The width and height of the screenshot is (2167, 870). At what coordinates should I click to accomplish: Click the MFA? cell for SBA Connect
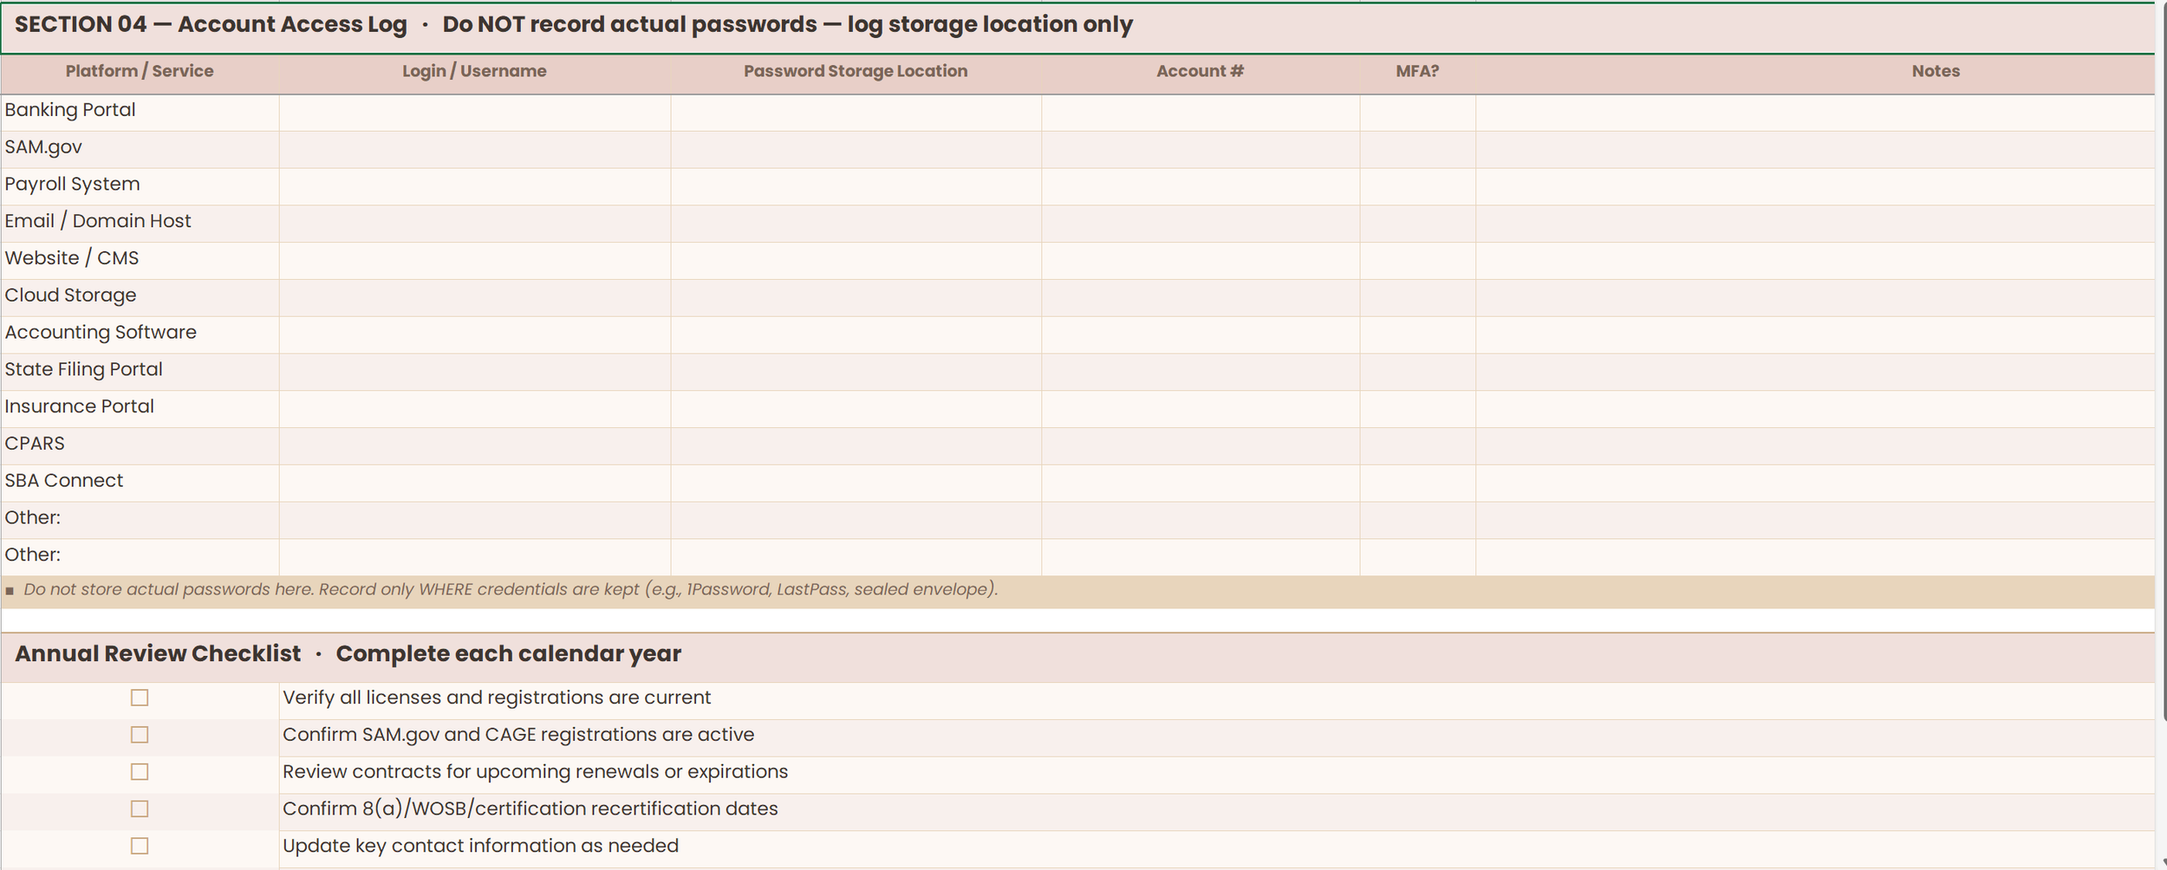pos(1416,482)
